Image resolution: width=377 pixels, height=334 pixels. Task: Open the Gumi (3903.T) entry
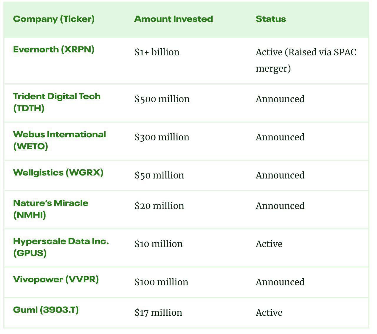pos(46,310)
